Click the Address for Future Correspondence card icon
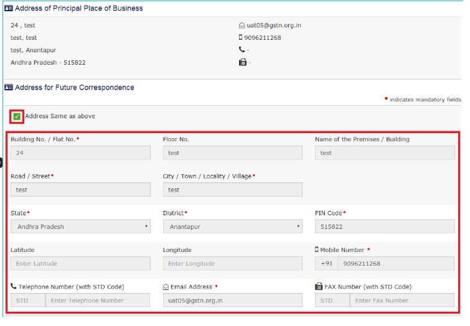The image size is (470, 326). point(8,88)
